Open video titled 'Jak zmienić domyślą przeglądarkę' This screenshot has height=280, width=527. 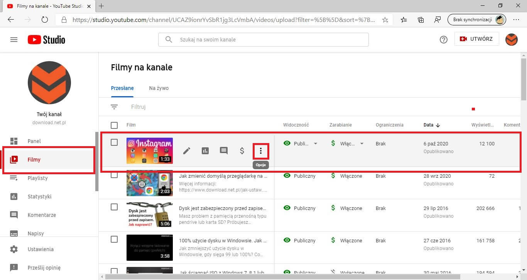pos(223,176)
